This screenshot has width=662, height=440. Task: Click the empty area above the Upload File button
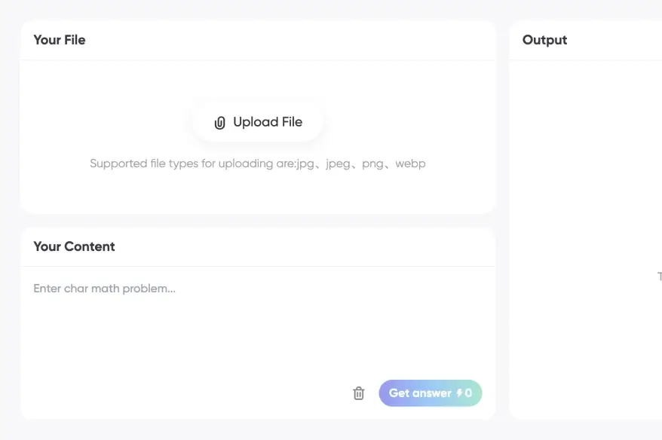(257, 81)
